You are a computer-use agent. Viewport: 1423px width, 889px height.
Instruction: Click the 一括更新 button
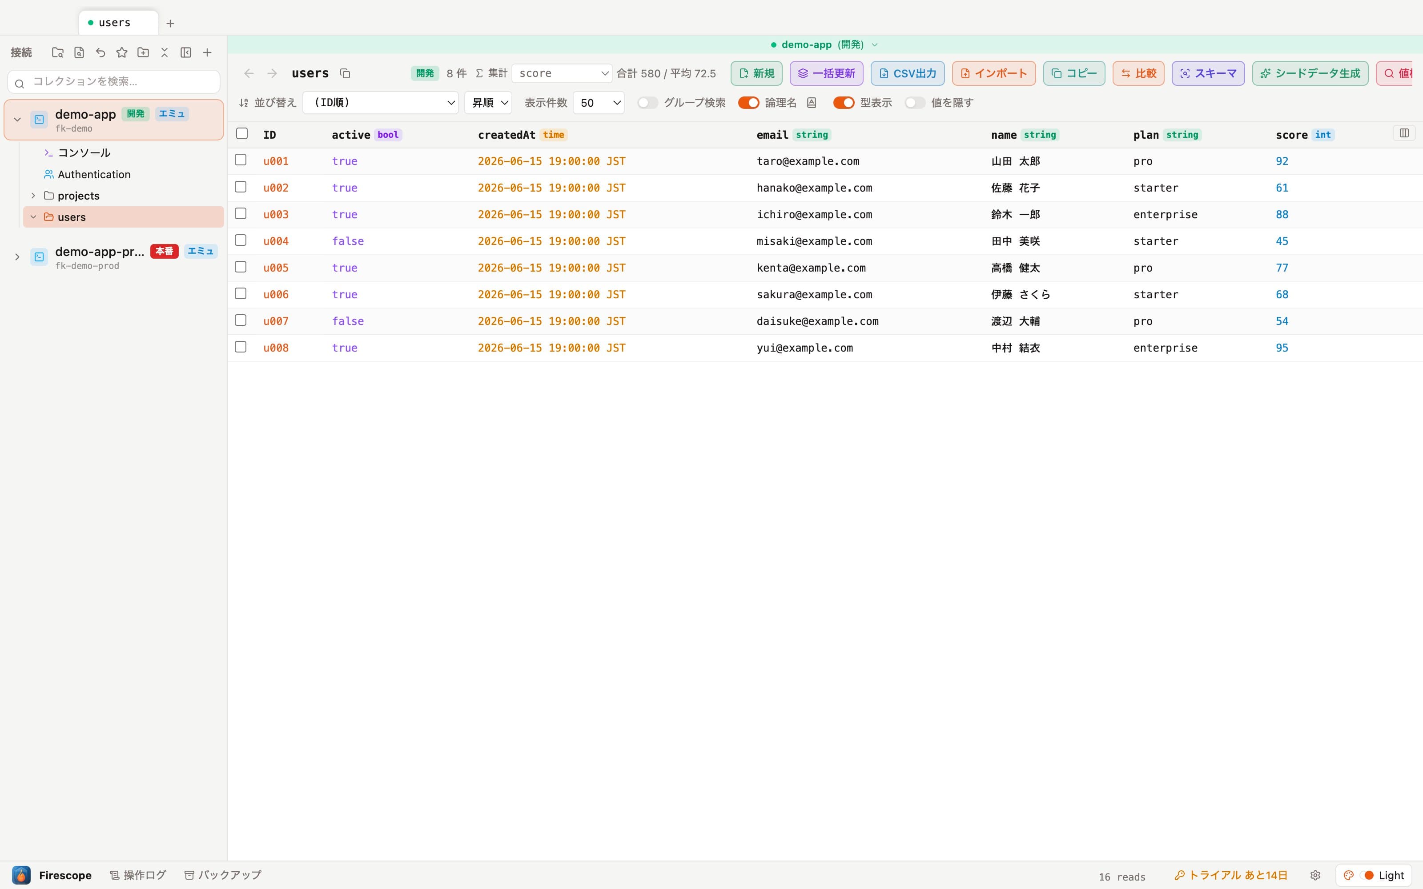pos(826,73)
